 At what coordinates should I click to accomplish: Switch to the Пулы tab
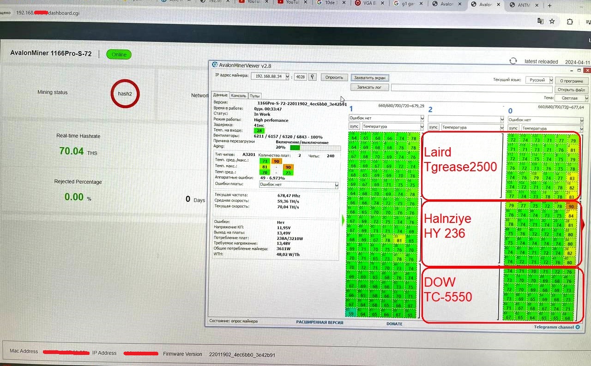click(x=255, y=96)
